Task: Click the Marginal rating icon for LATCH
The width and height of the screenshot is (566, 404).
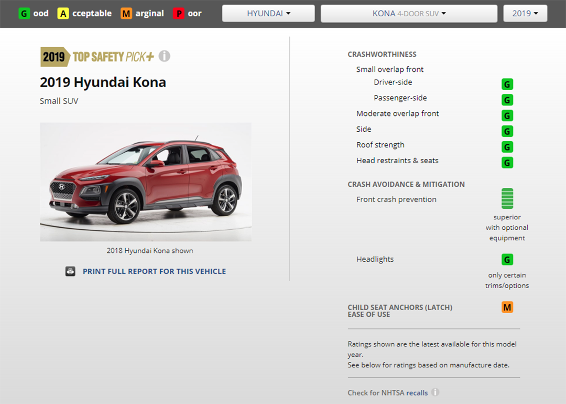Action: [x=507, y=307]
